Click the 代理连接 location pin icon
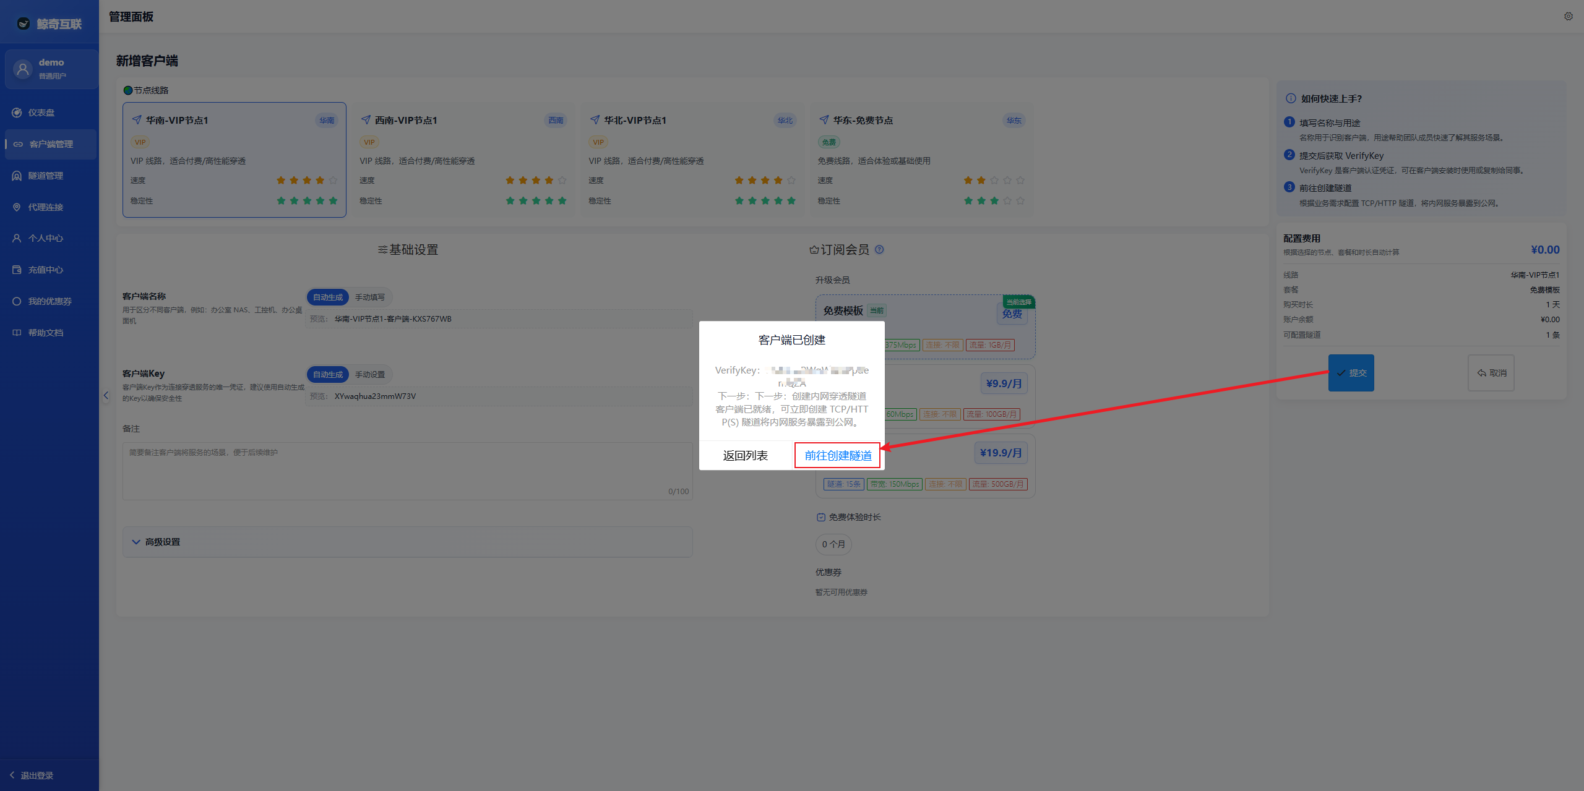 (x=17, y=207)
